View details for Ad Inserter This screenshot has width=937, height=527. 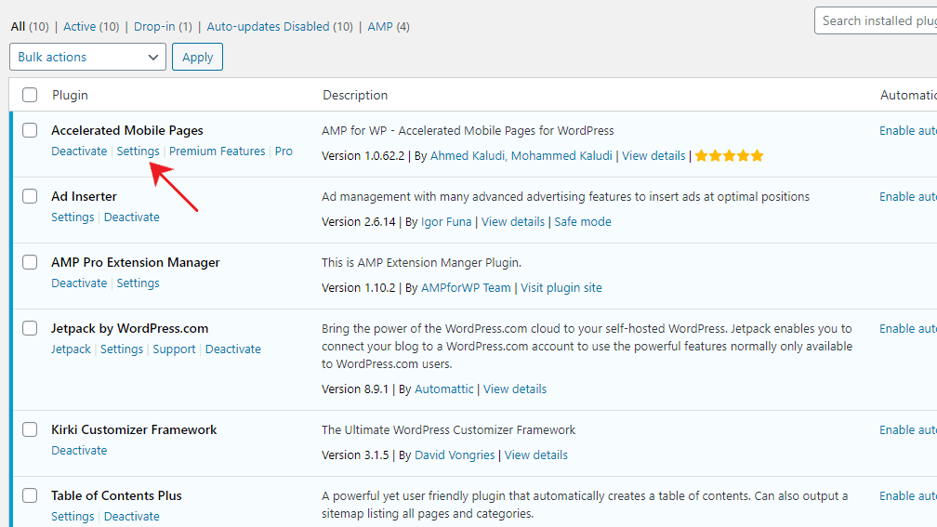(x=513, y=221)
